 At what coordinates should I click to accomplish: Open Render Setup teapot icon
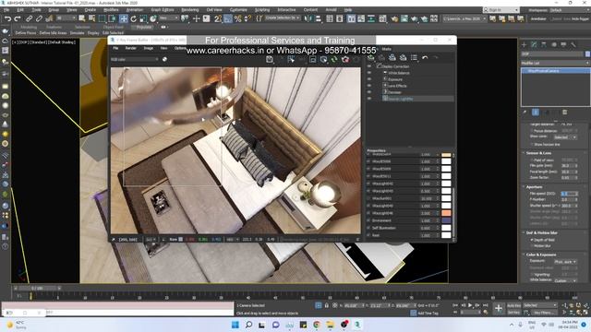pyautogui.click(x=394, y=18)
